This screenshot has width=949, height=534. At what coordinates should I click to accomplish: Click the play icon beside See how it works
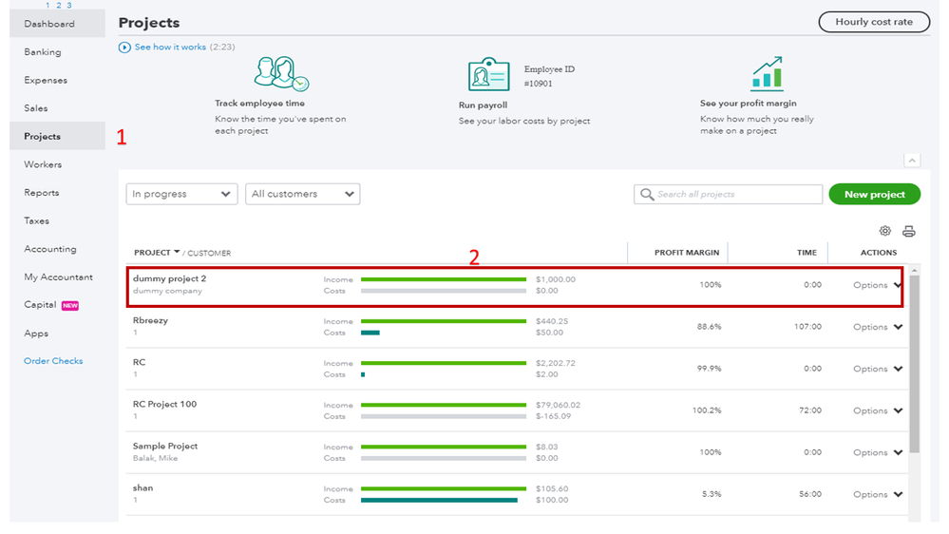click(x=124, y=47)
